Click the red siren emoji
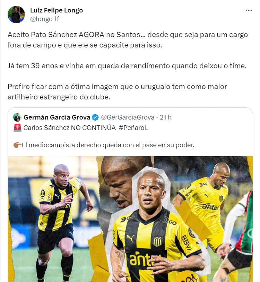This screenshot has width=260, height=282. (x=17, y=128)
